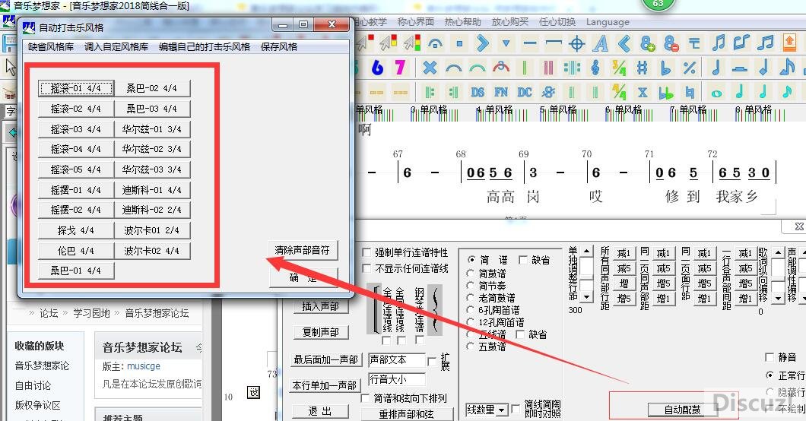Click the blue X delete icon in second toolbar row
The image size is (806, 421).
pos(429,68)
